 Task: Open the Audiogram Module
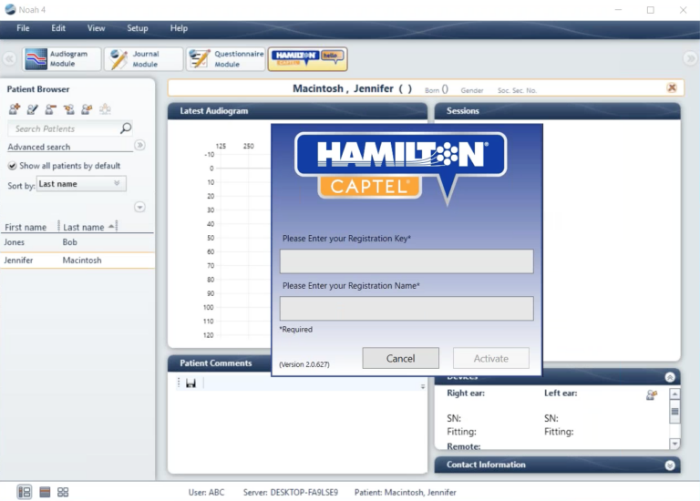point(61,59)
